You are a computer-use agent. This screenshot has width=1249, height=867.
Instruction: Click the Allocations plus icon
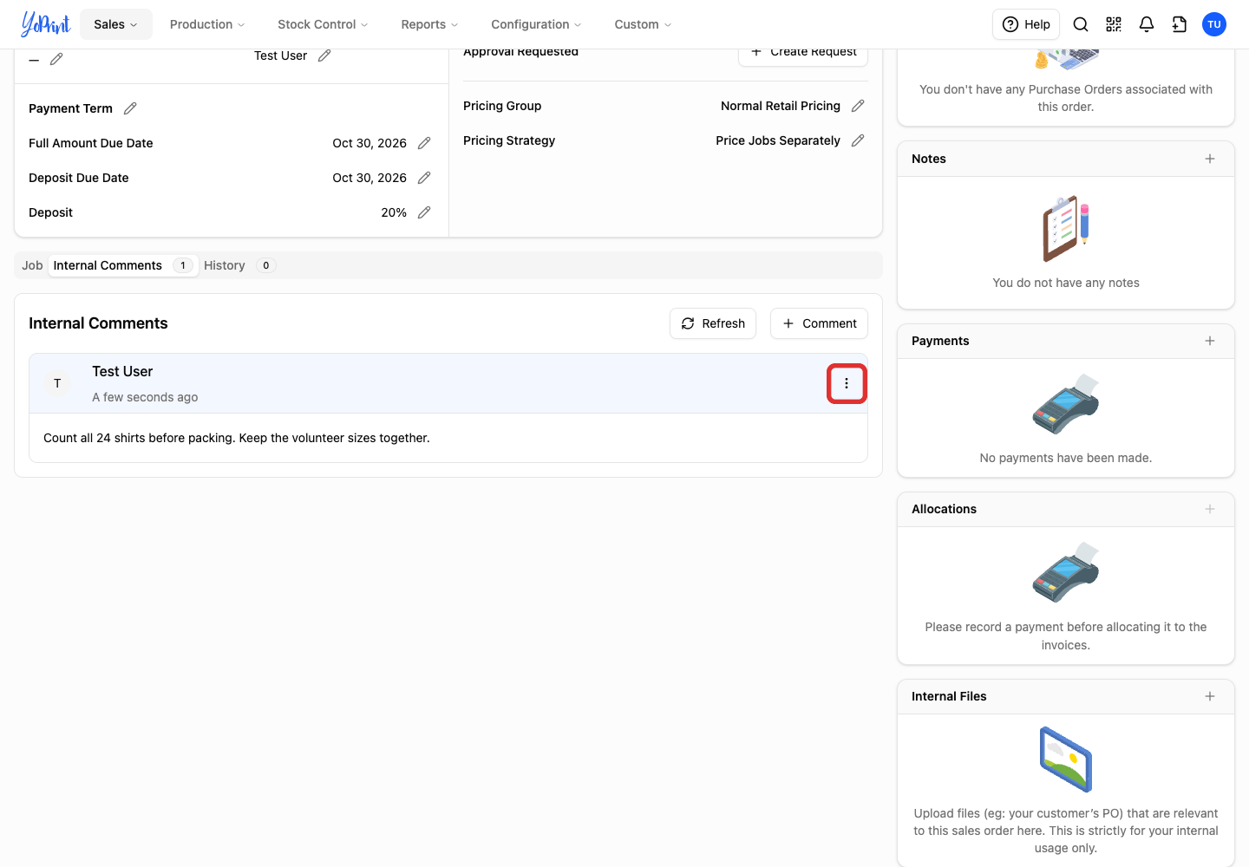coord(1210,509)
